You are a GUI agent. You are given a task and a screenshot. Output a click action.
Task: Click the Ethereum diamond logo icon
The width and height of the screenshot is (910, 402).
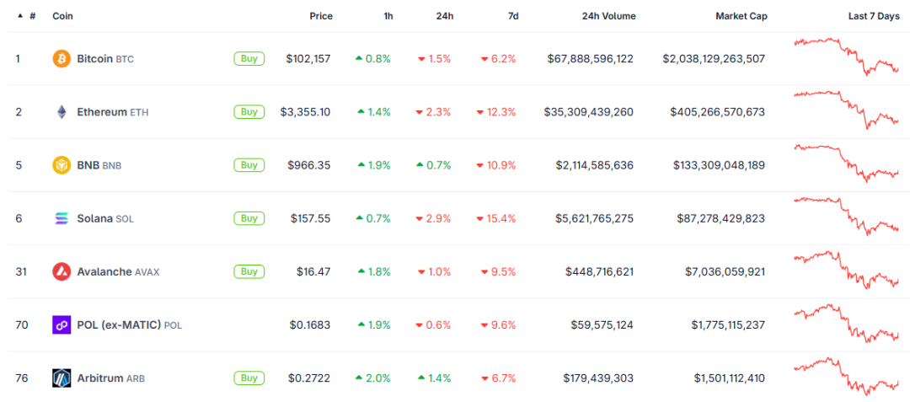click(x=62, y=112)
